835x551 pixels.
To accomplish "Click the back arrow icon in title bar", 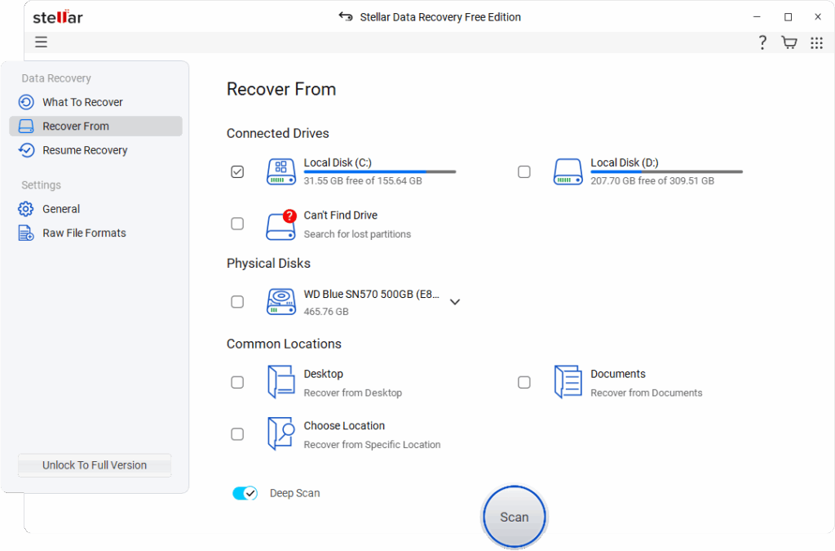I will [x=346, y=16].
